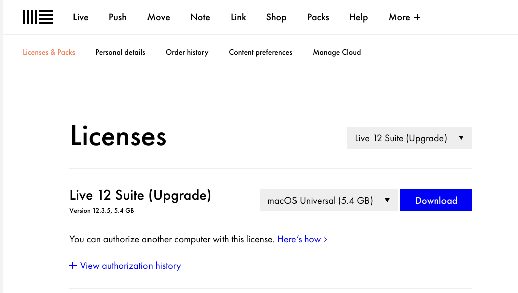Expand View authorization history
Image resolution: width=518 pixels, height=293 pixels.
point(125,266)
